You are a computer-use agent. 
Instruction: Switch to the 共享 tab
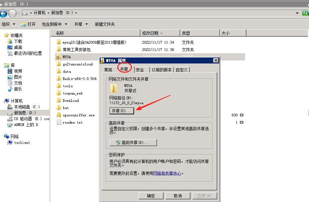tap(124, 69)
